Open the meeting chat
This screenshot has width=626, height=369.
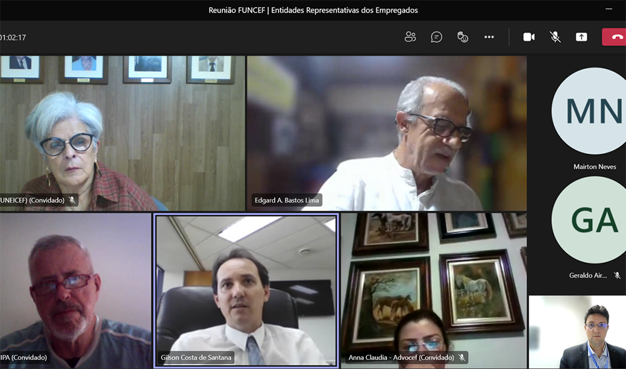point(436,37)
